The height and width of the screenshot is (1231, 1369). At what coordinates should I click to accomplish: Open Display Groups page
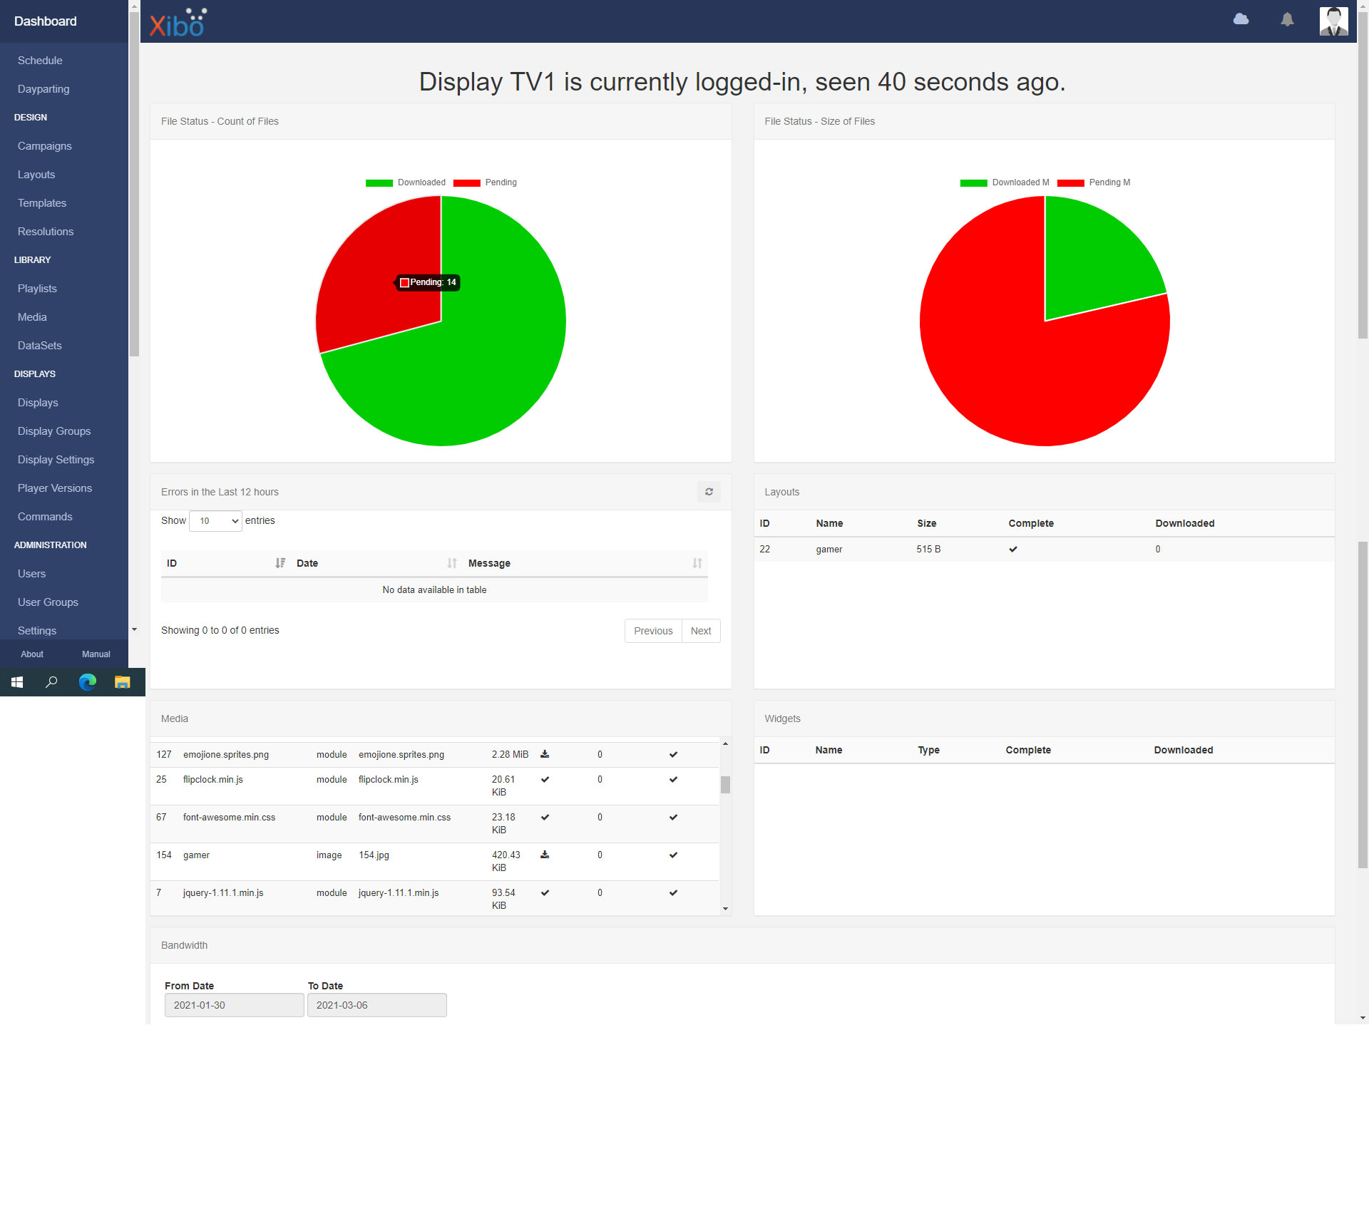[x=54, y=431]
